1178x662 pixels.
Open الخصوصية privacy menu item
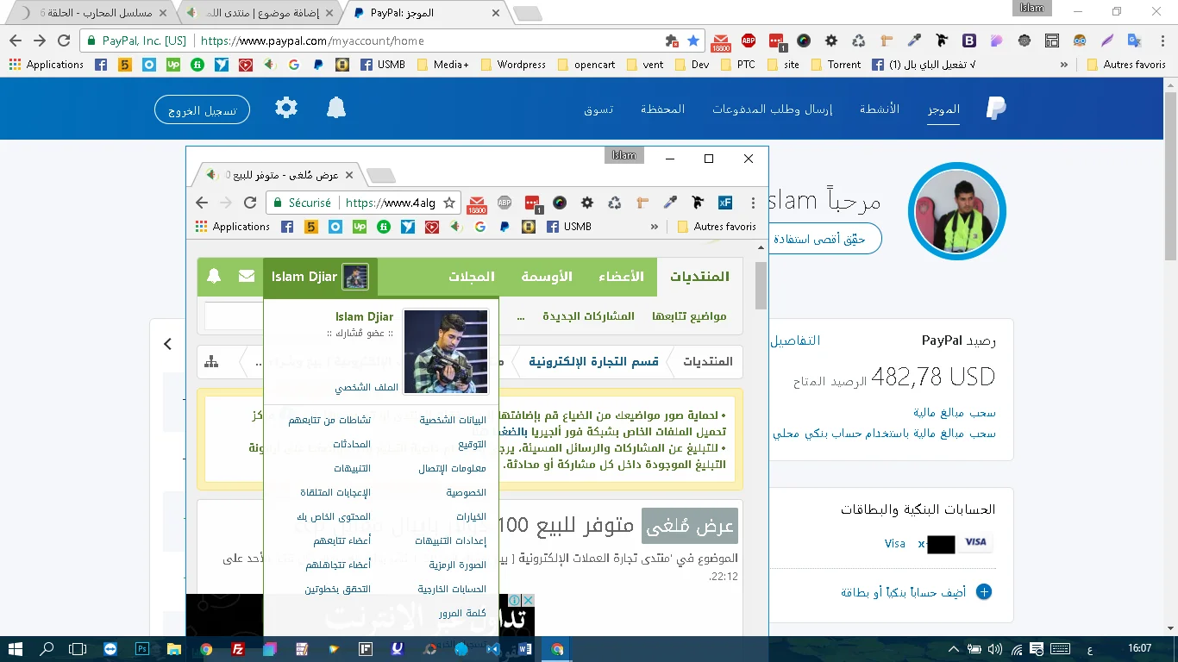coord(467,493)
